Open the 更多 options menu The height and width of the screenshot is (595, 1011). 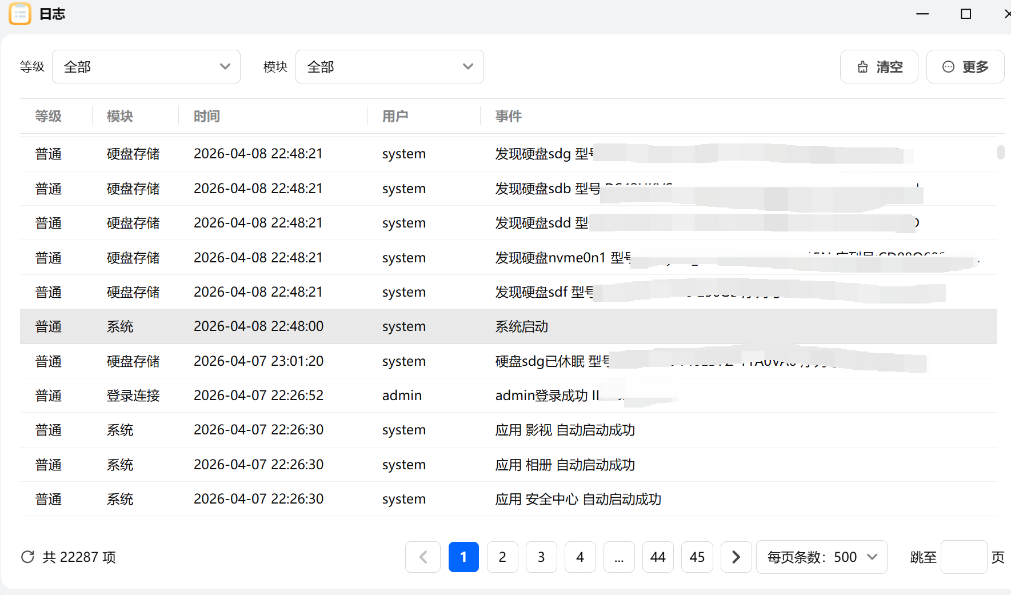click(965, 66)
